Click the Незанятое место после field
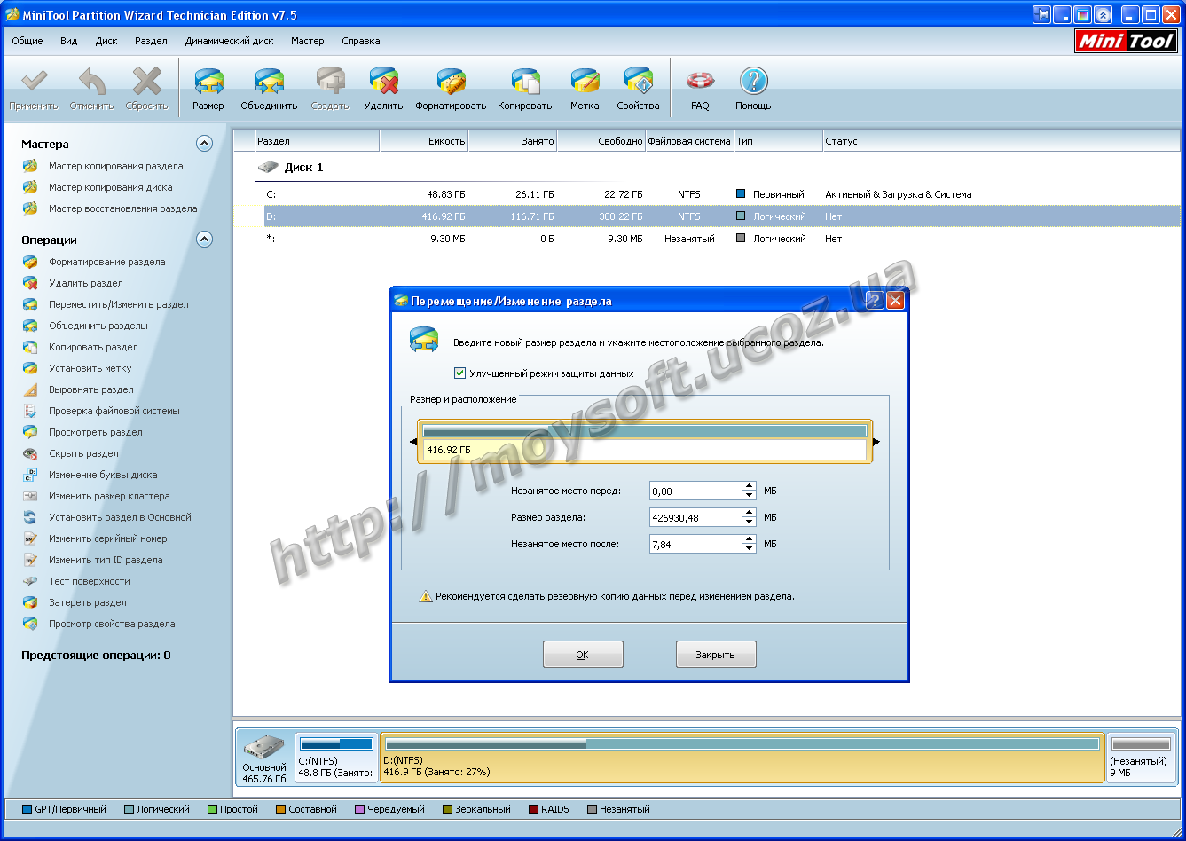 [695, 544]
